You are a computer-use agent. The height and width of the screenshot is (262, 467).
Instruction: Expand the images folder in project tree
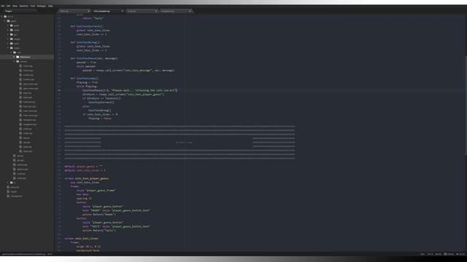(x=8, y=39)
